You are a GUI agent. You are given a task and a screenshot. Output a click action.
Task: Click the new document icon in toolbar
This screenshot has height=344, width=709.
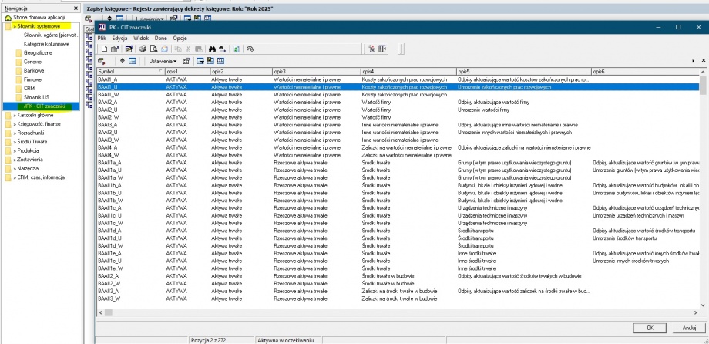pos(104,49)
